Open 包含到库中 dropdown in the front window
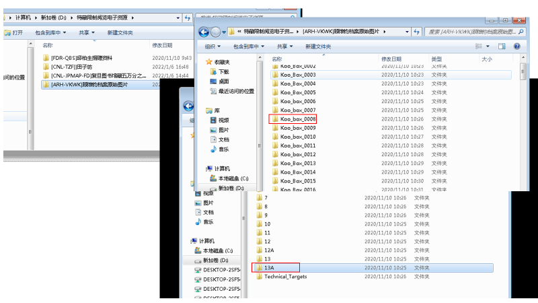 click(x=249, y=46)
